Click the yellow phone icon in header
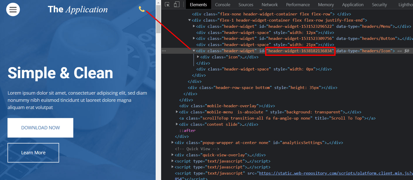Viewport: 413px width, 180px height. (141, 9)
